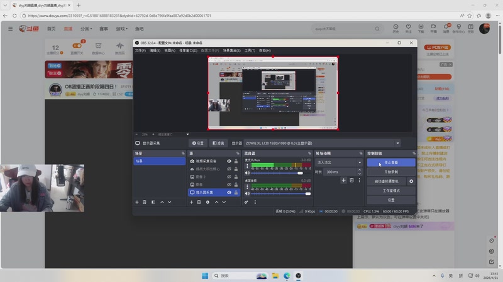503x282 pixels.
Task: Click the 启动虚拟摄像机 button
Action: point(387,181)
